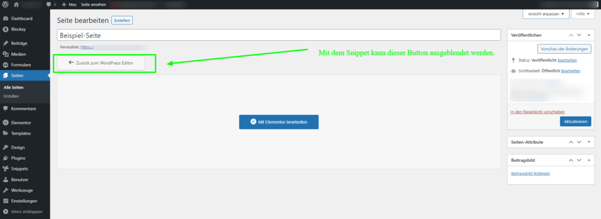This screenshot has width=601, height=219.
Task: Click the Templates folder icon
Action: point(5,133)
